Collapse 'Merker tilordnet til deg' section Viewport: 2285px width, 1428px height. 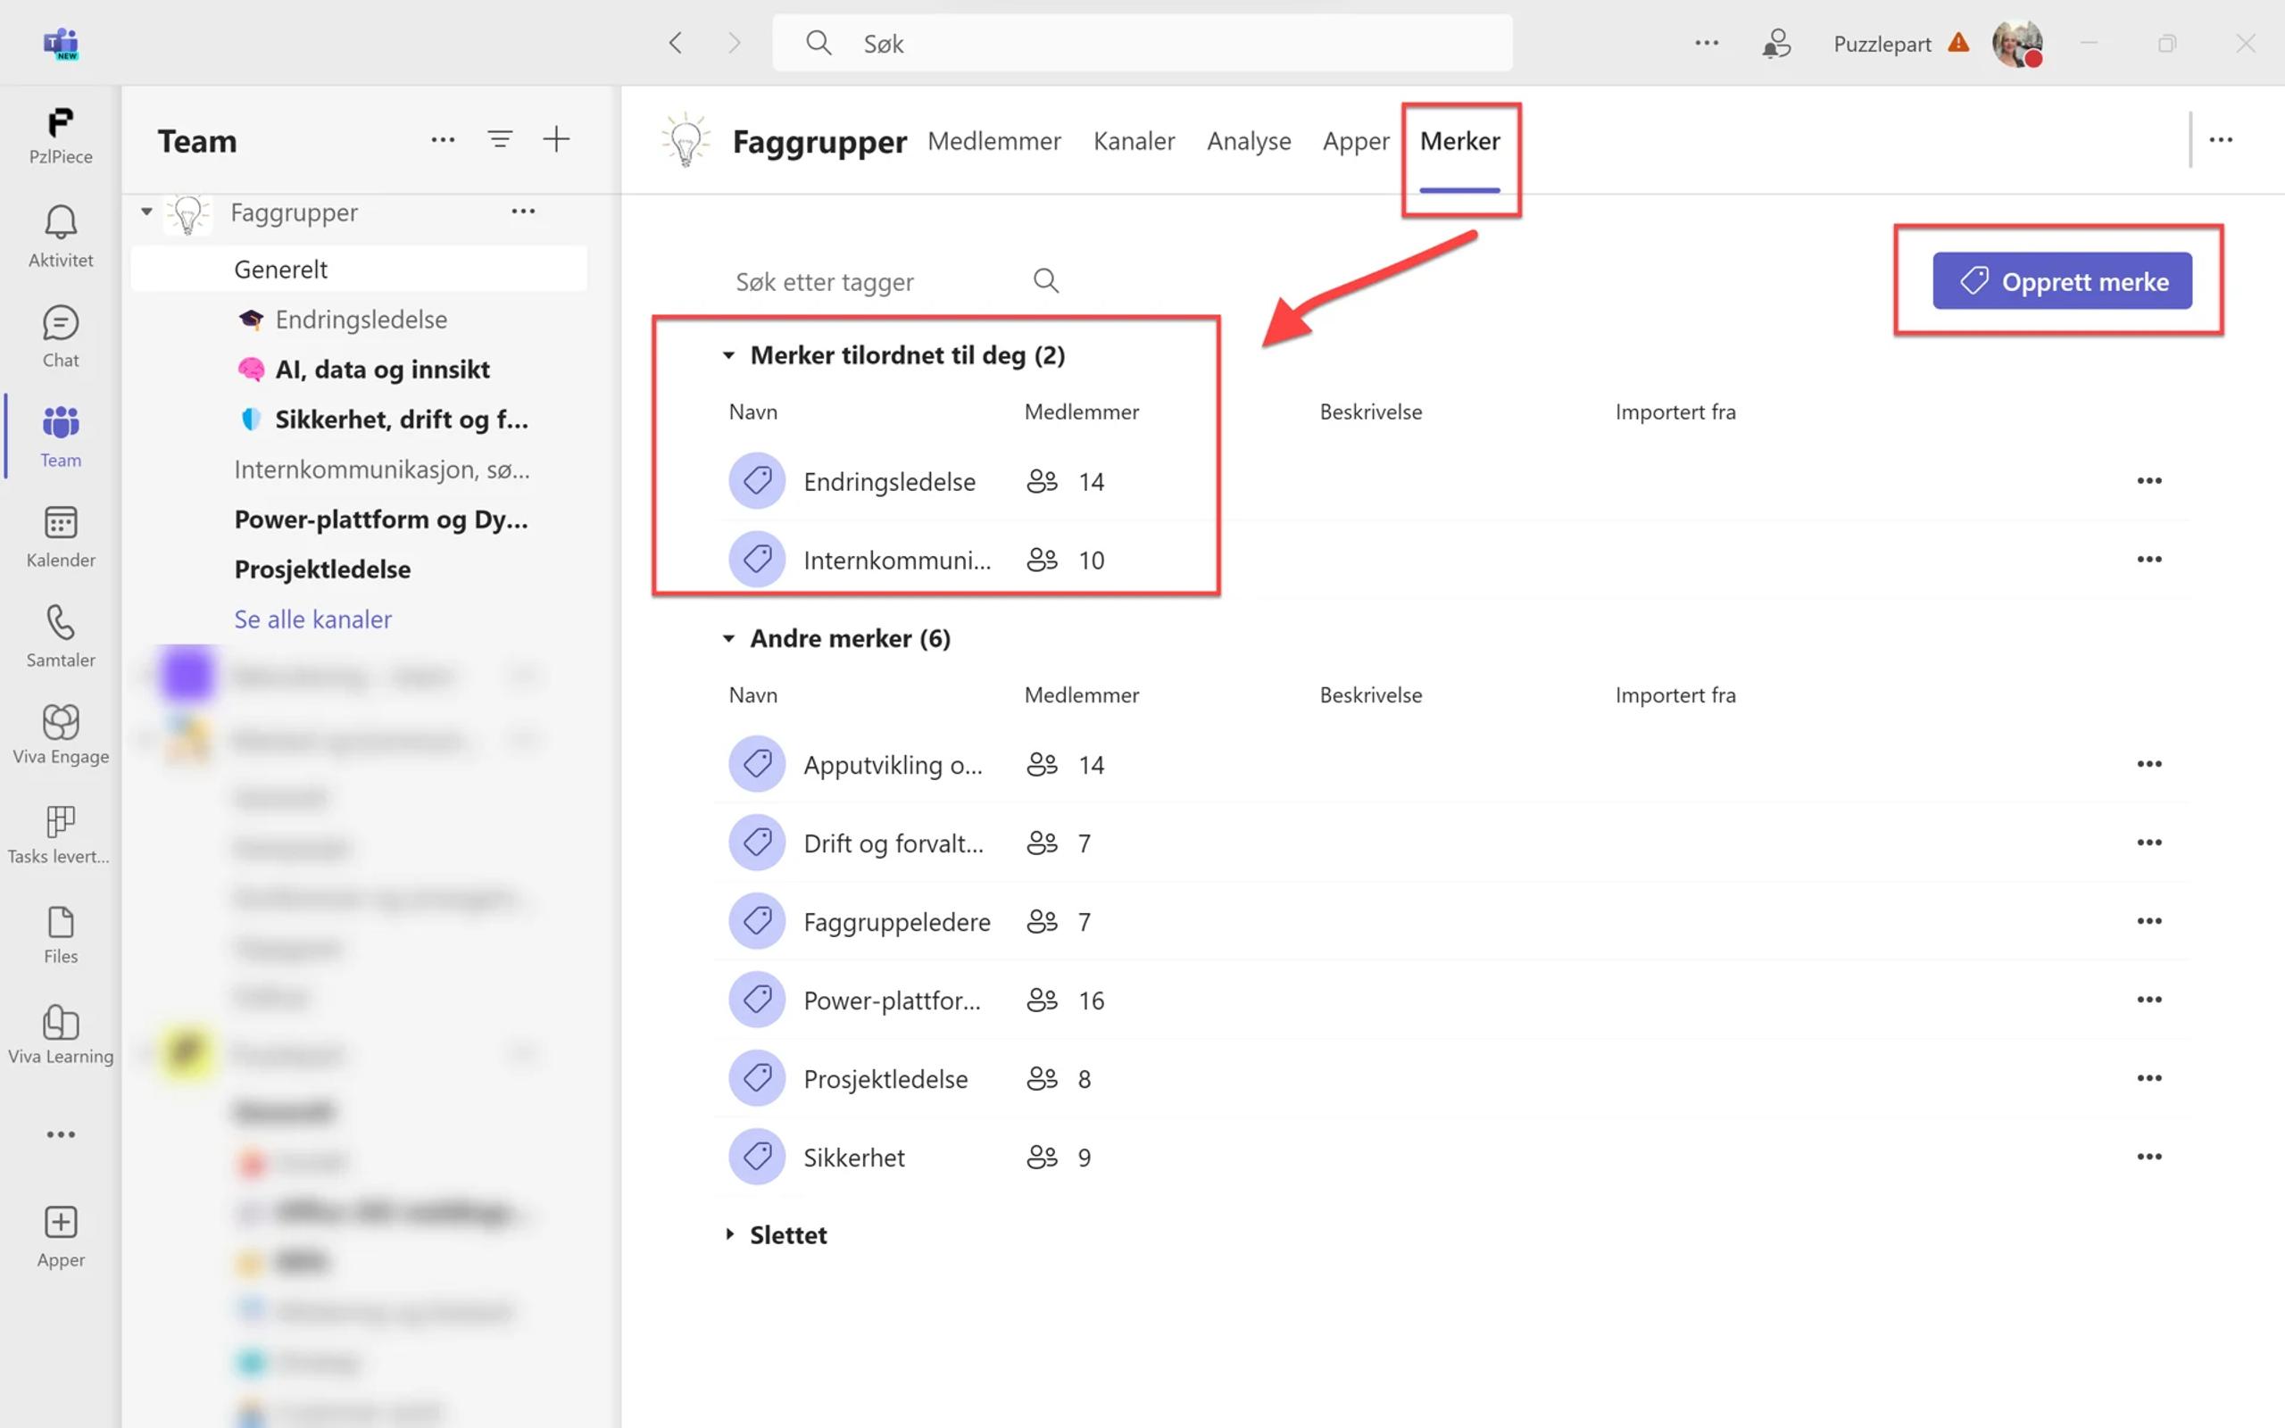728,355
